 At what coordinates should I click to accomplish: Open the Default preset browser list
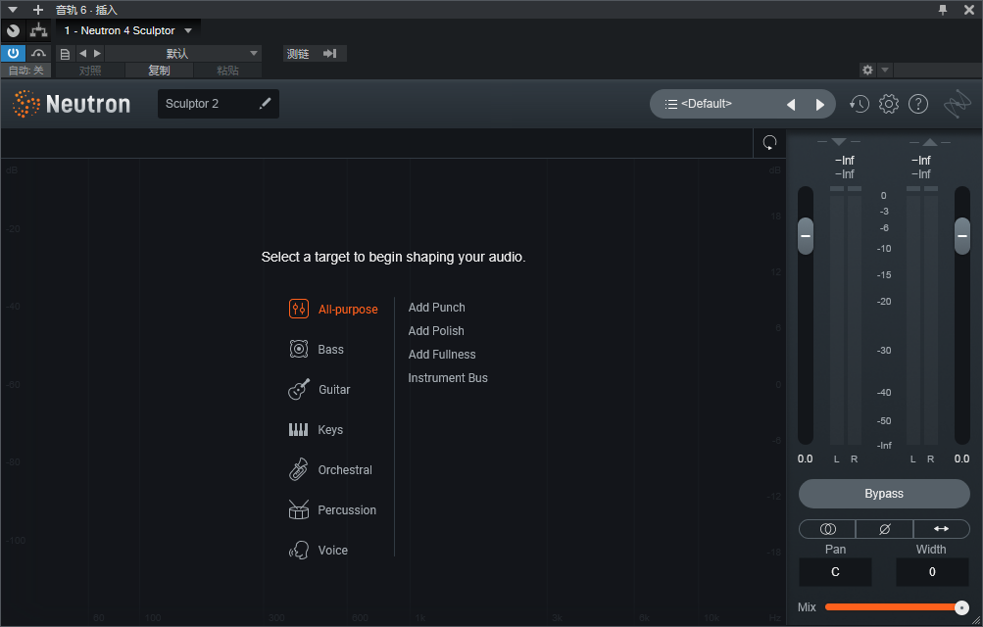(706, 104)
